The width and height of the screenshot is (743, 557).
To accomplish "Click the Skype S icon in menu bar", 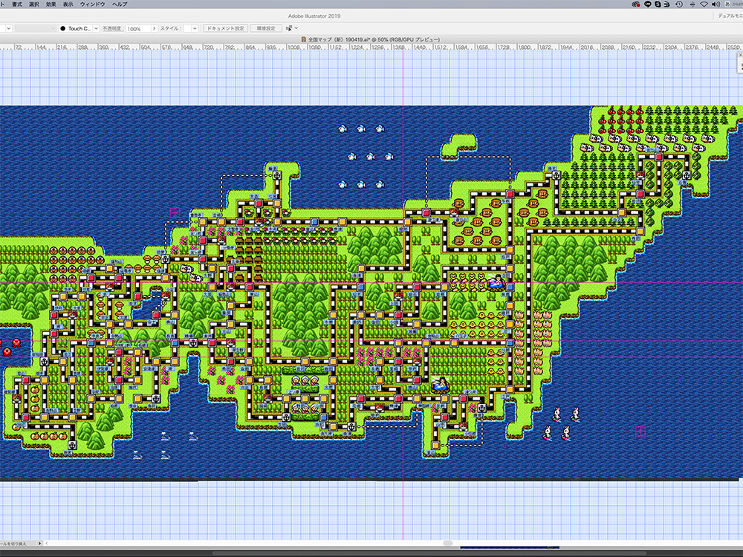I will point(658,4).
